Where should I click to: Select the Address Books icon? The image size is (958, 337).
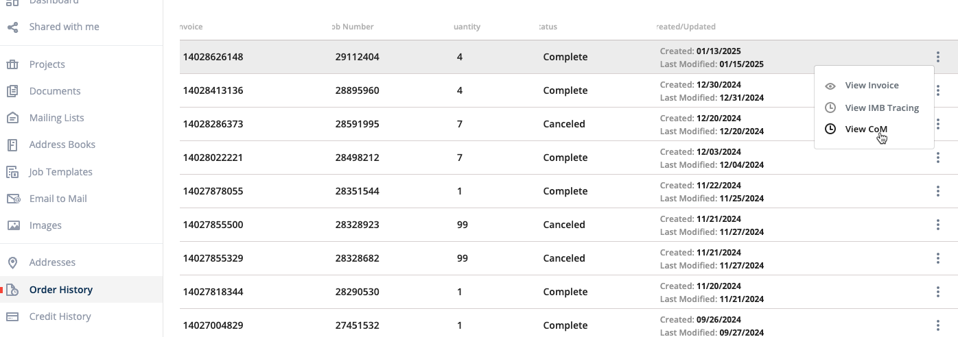(12, 145)
